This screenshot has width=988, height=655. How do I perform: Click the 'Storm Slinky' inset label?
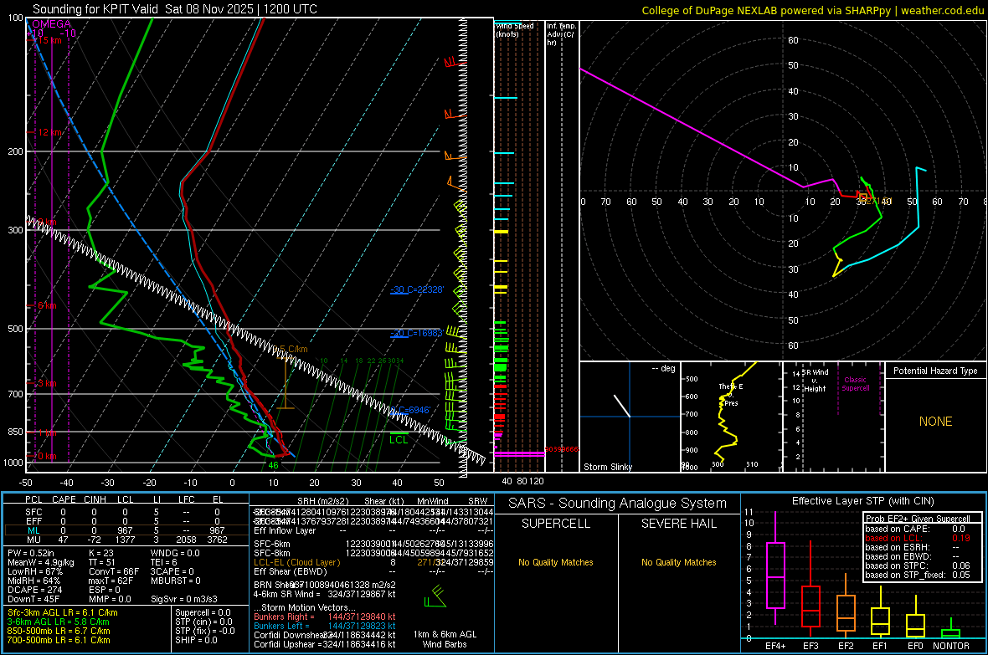[x=607, y=467]
